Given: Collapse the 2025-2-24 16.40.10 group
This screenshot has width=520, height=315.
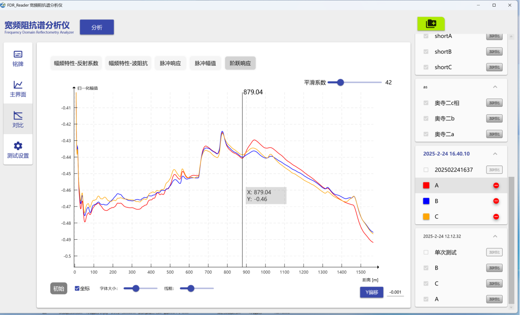Looking at the screenshot, I should (x=495, y=154).
